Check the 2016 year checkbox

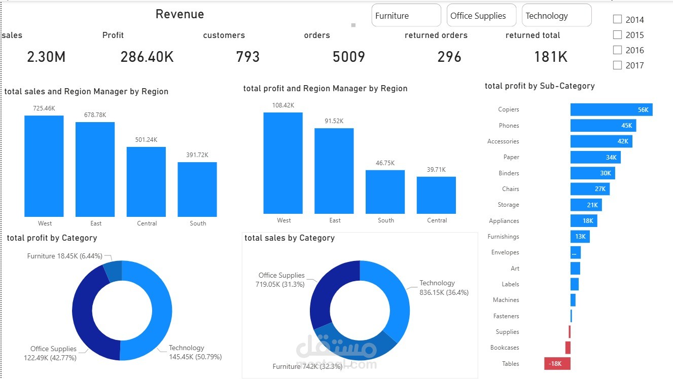click(617, 50)
